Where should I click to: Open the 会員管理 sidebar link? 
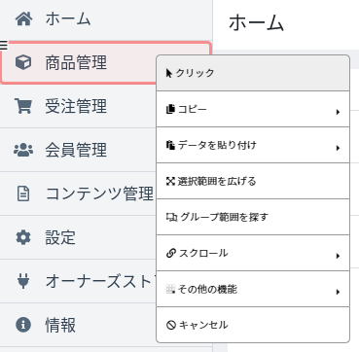78,150
